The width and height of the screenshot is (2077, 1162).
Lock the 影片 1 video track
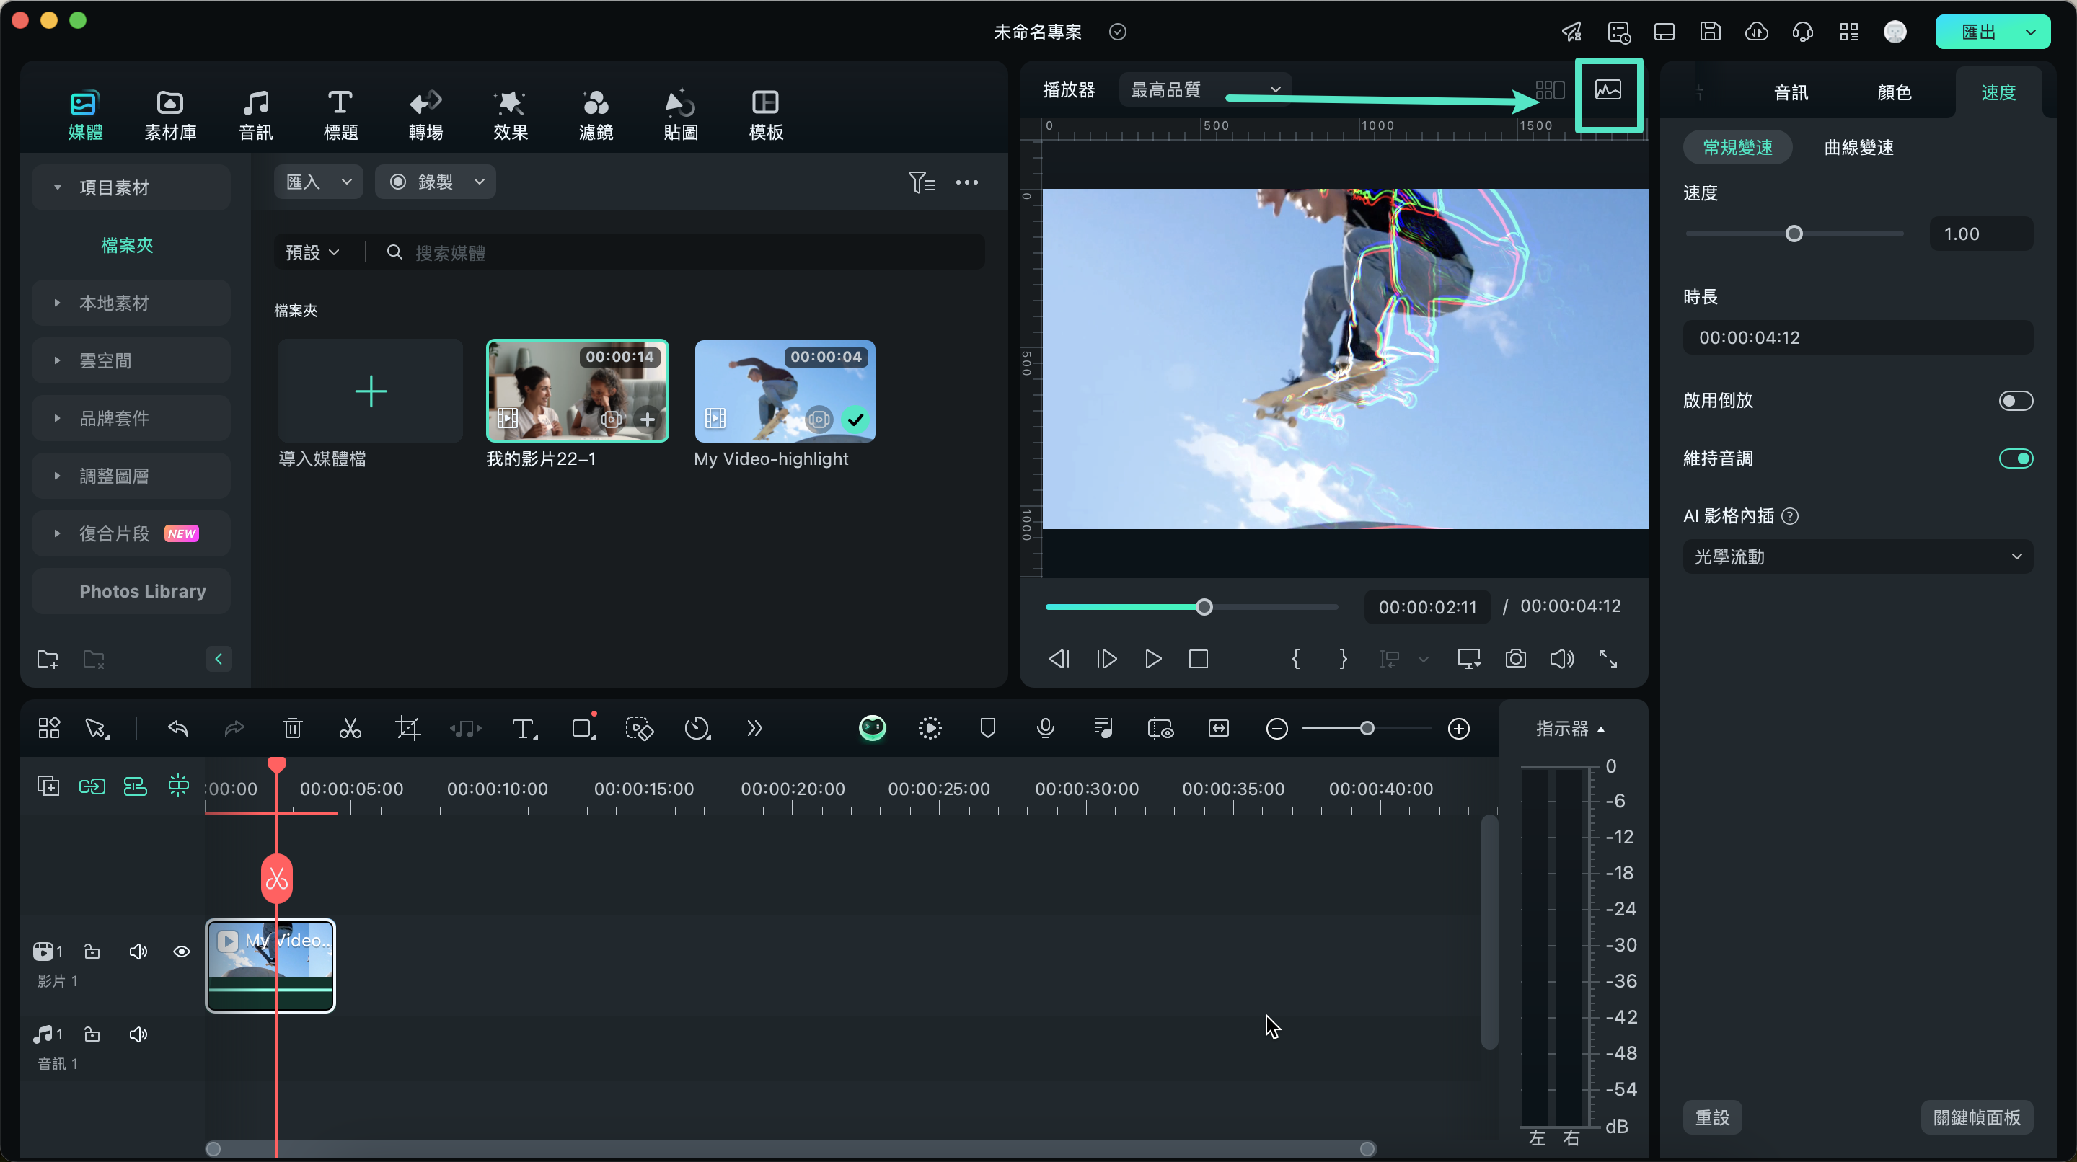coord(92,952)
